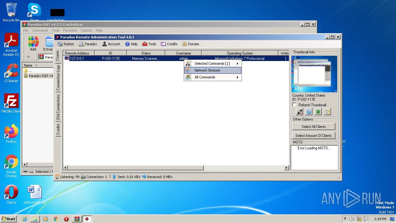Open Favorites menu in WinRAR window

[70, 30]
